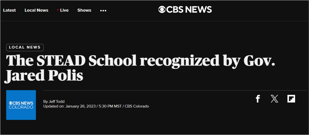Select the Live nav item

(64, 10)
